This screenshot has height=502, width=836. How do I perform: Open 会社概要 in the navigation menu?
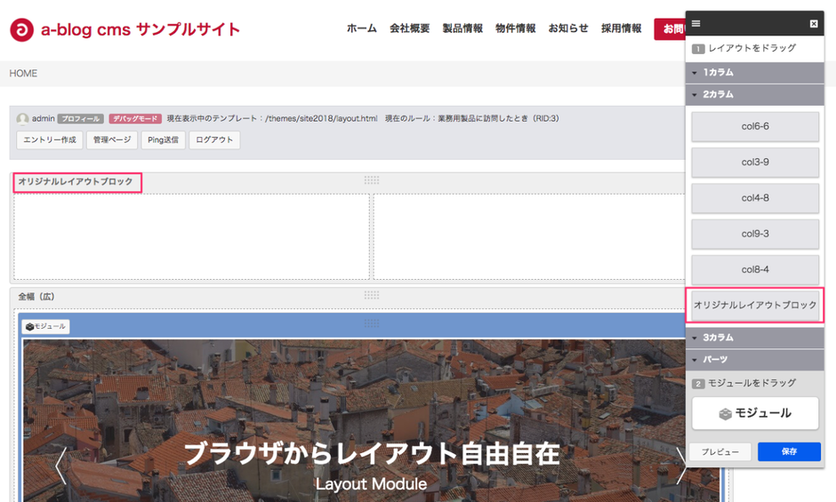point(409,28)
